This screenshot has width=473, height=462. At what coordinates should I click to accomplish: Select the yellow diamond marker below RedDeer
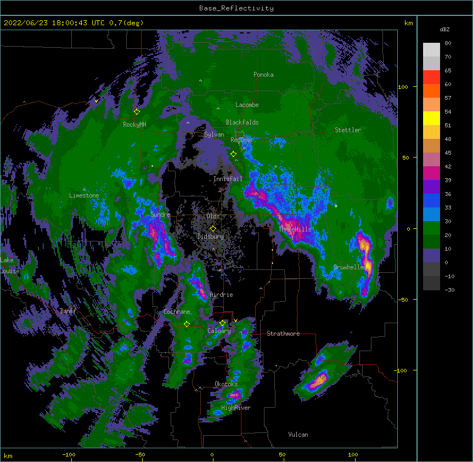point(233,154)
